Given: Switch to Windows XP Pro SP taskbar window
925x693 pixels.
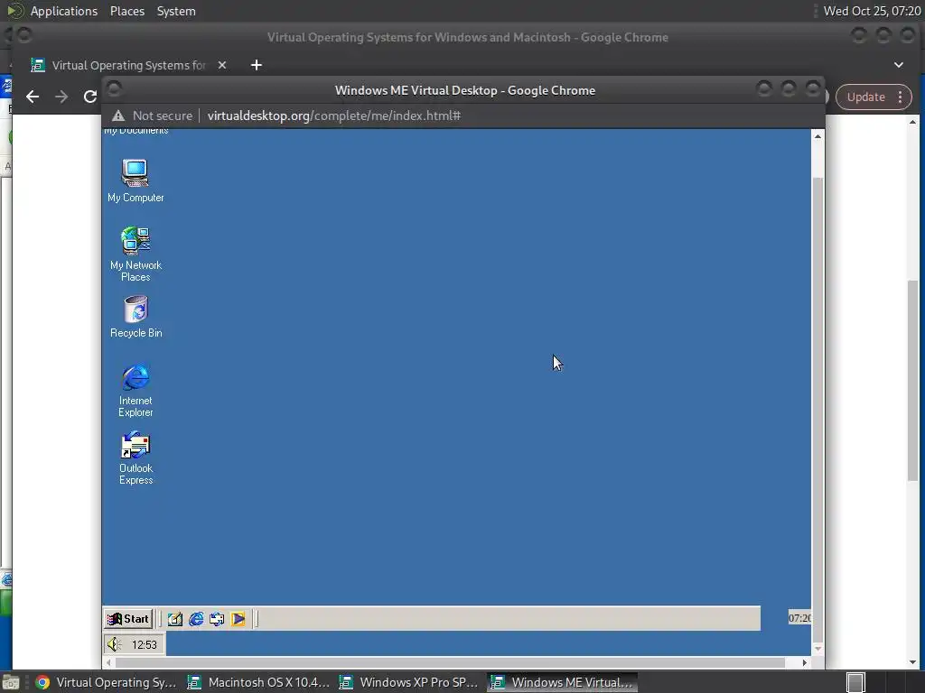Looking at the screenshot, I should tap(410, 682).
